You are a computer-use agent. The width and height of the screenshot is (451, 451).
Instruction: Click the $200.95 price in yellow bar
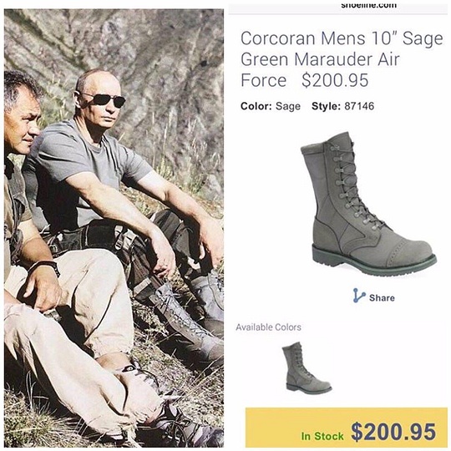(393, 432)
